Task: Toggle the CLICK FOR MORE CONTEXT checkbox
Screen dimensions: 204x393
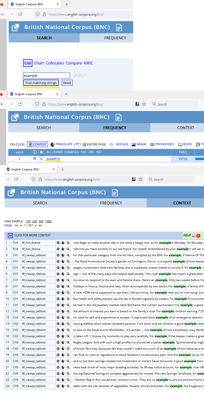Action: (x=10, y=235)
